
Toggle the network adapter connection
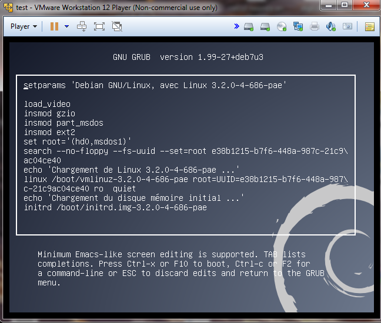pos(298,26)
